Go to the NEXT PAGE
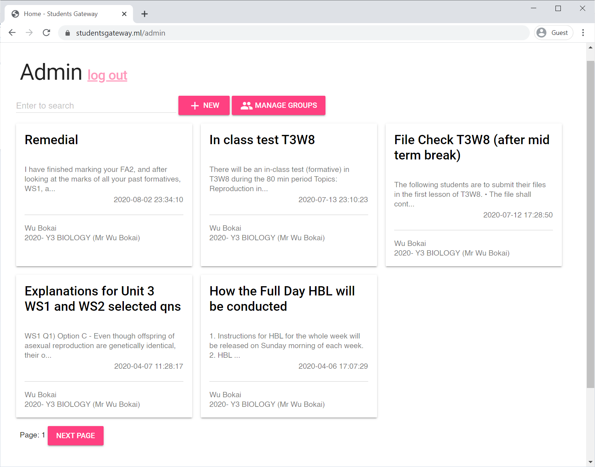 coord(75,436)
